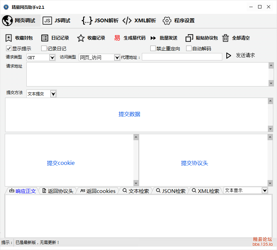Click the magnifier icon on 文本检索 tab
The image size is (277, 250).
tap(125, 191)
